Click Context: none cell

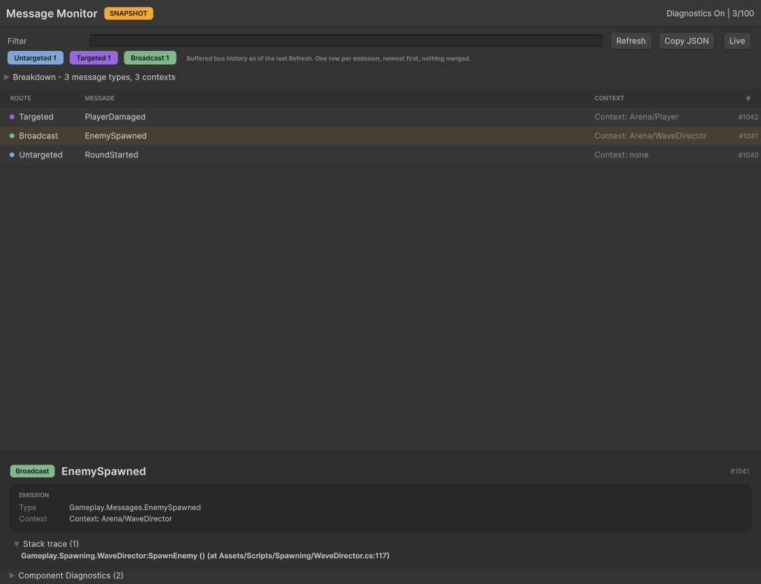point(621,155)
